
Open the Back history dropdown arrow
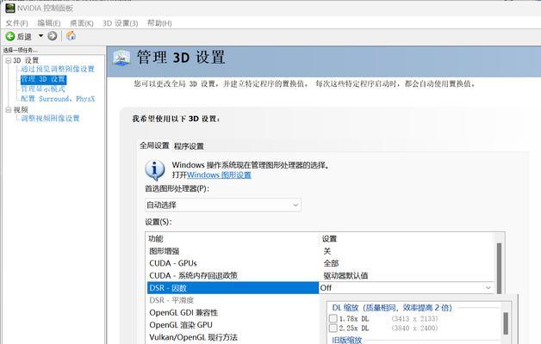click(x=41, y=36)
